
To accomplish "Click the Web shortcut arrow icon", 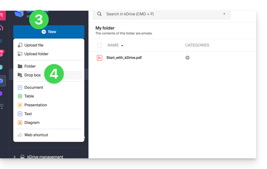I will (x=20, y=135).
